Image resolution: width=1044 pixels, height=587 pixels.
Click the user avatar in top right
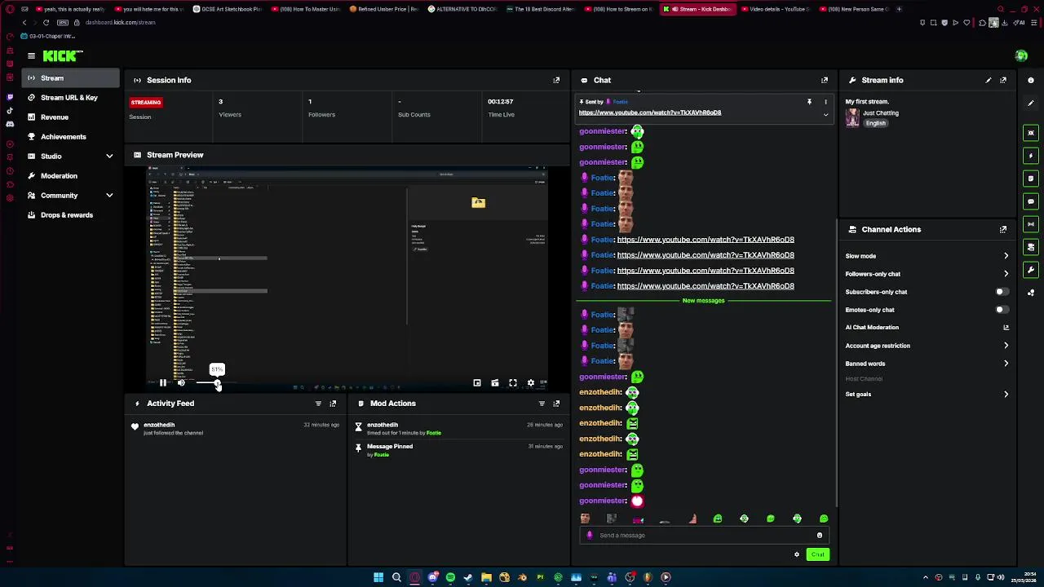pyautogui.click(x=1021, y=55)
